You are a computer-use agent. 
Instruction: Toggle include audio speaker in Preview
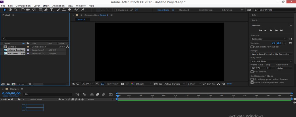279,43
